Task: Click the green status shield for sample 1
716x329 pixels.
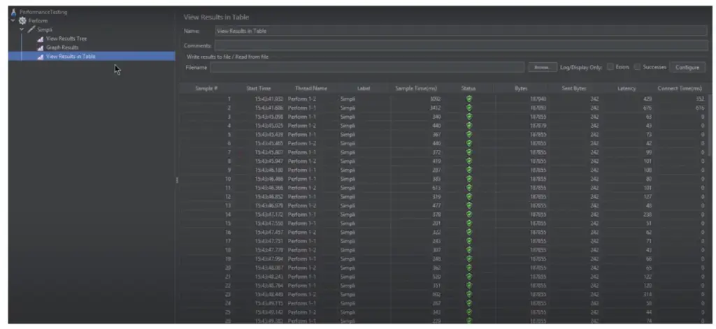Action: click(x=469, y=99)
